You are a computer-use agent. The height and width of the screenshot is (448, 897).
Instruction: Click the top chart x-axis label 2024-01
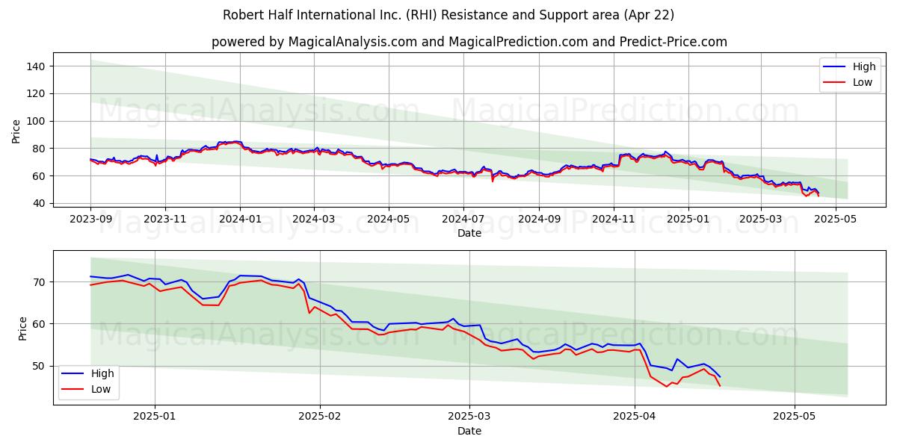click(240, 220)
